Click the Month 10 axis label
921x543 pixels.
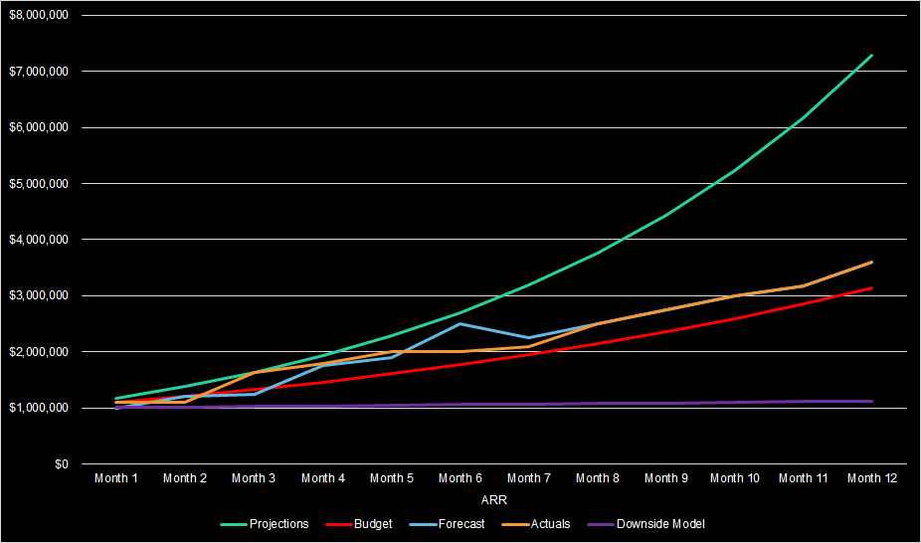click(x=735, y=478)
